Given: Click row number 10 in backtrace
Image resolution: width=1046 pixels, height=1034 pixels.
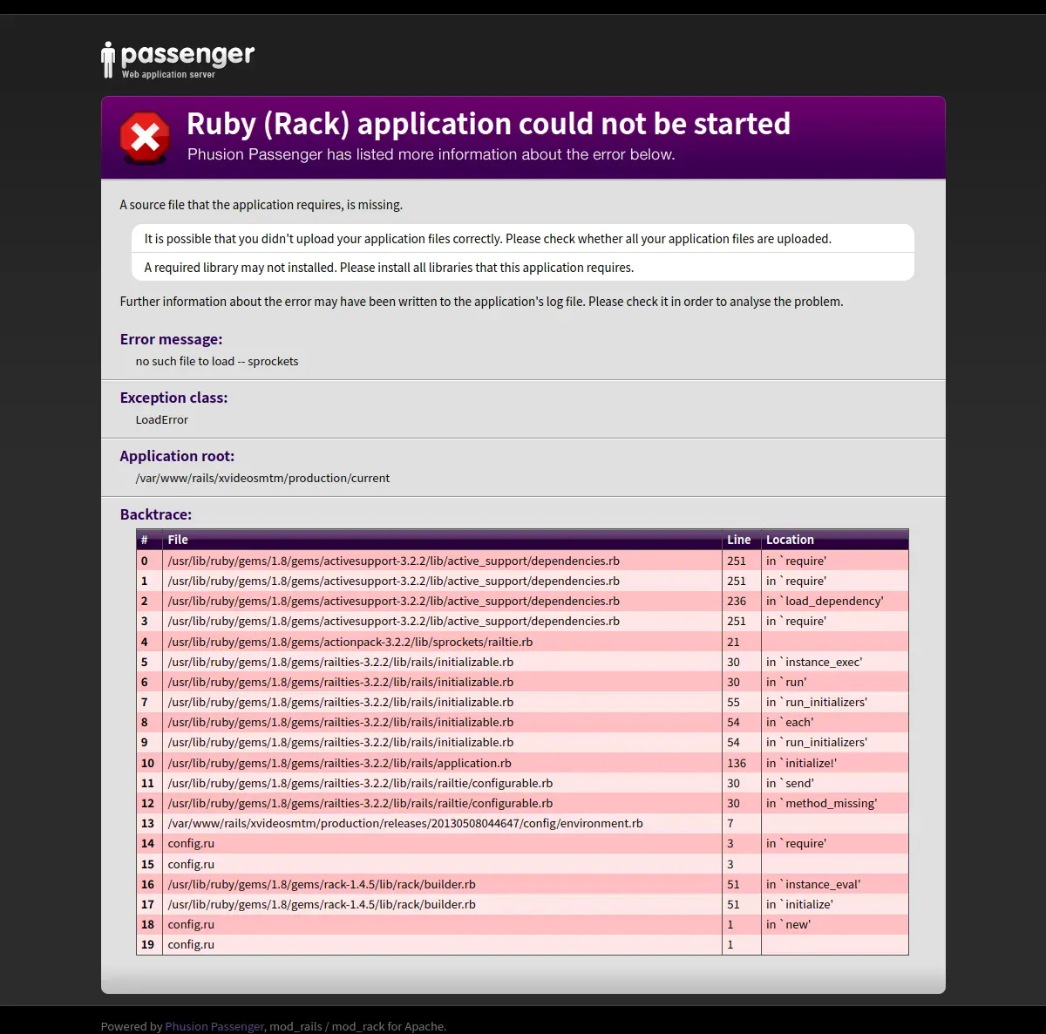Looking at the screenshot, I should 147,763.
